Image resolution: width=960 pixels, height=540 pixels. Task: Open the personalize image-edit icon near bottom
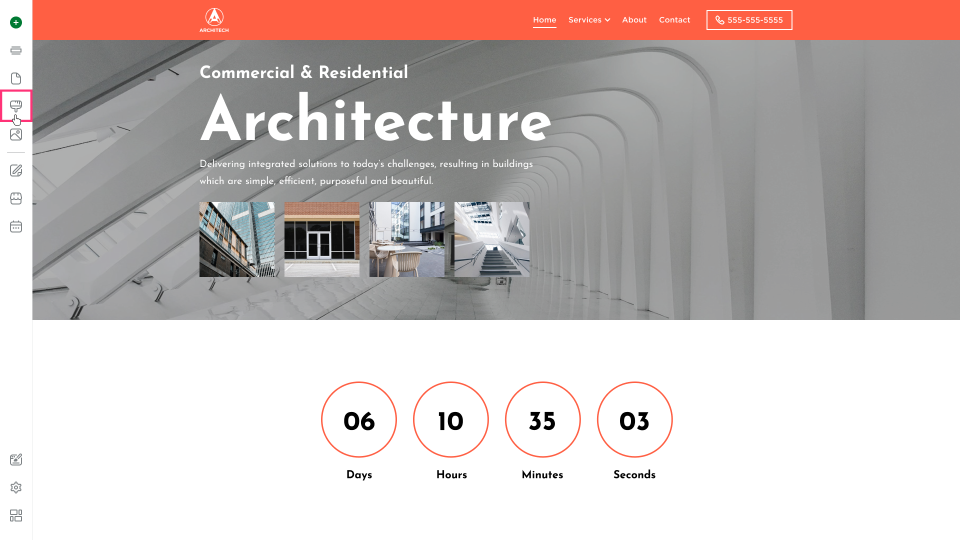pos(16,459)
